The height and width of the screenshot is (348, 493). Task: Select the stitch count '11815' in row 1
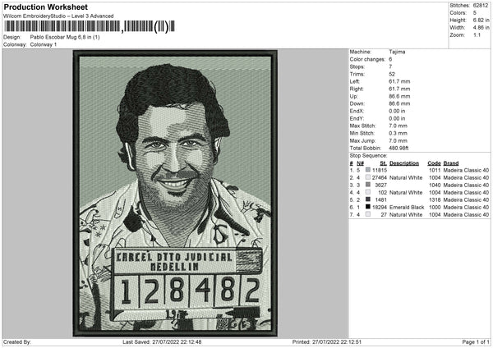[x=380, y=170]
